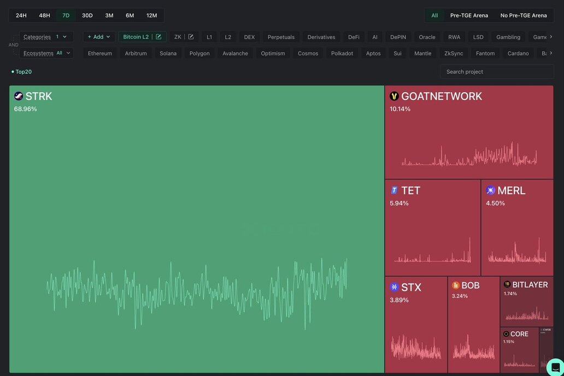
Task: Click the TET token icon
Action: click(x=394, y=190)
